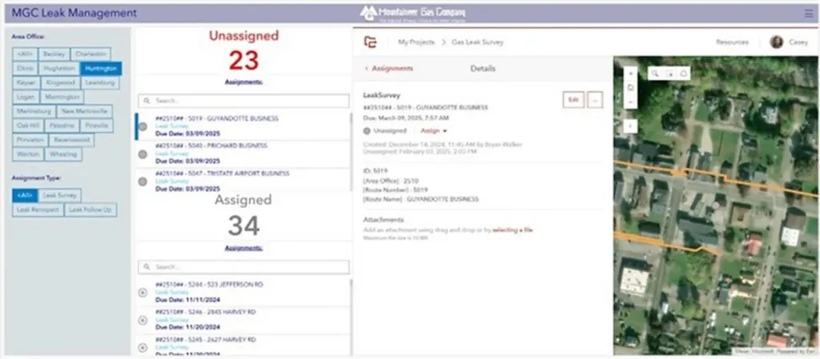
Task: Click the assigned list Search field
Action: pyautogui.click(x=243, y=267)
